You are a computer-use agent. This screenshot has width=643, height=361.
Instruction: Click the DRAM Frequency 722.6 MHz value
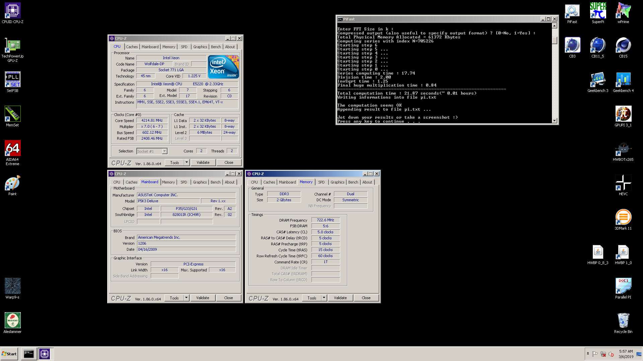pyautogui.click(x=326, y=220)
